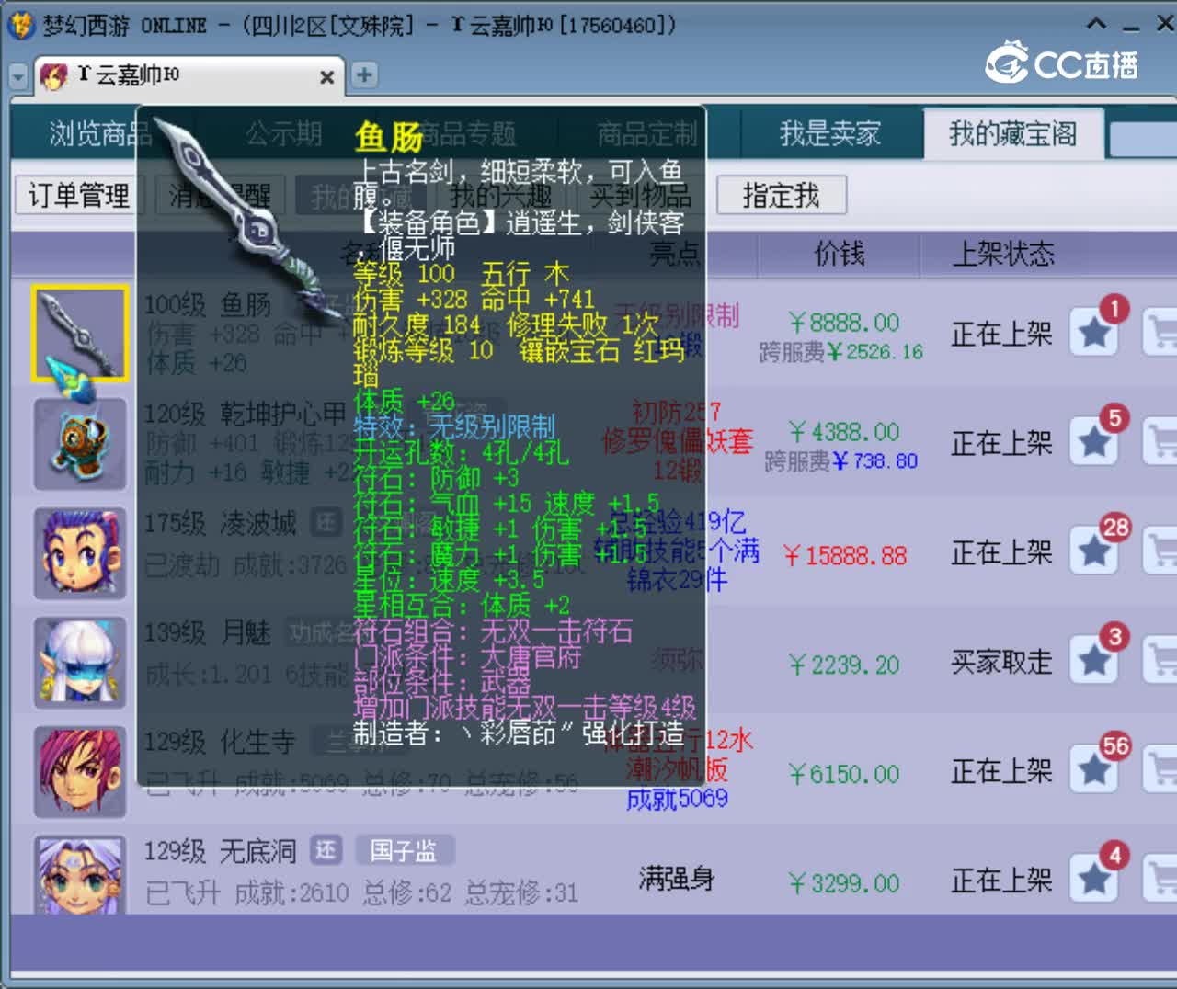The height and width of the screenshot is (989, 1177).
Task: Favorite the ¥4388.00 item star icon
Action: point(1094,442)
